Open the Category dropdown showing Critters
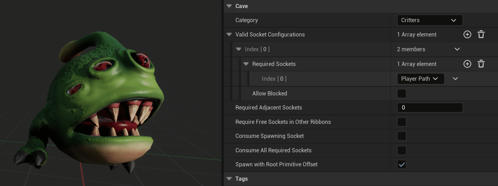Viewport: 498px width, 186px height. coord(429,20)
